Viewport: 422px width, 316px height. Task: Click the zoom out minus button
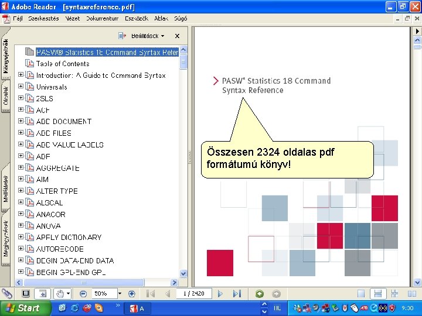coord(83,294)
